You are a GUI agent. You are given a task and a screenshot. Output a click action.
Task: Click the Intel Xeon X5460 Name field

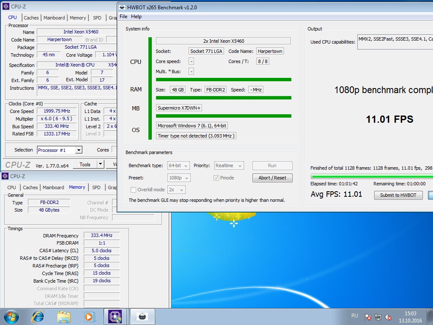pos(77,32)
